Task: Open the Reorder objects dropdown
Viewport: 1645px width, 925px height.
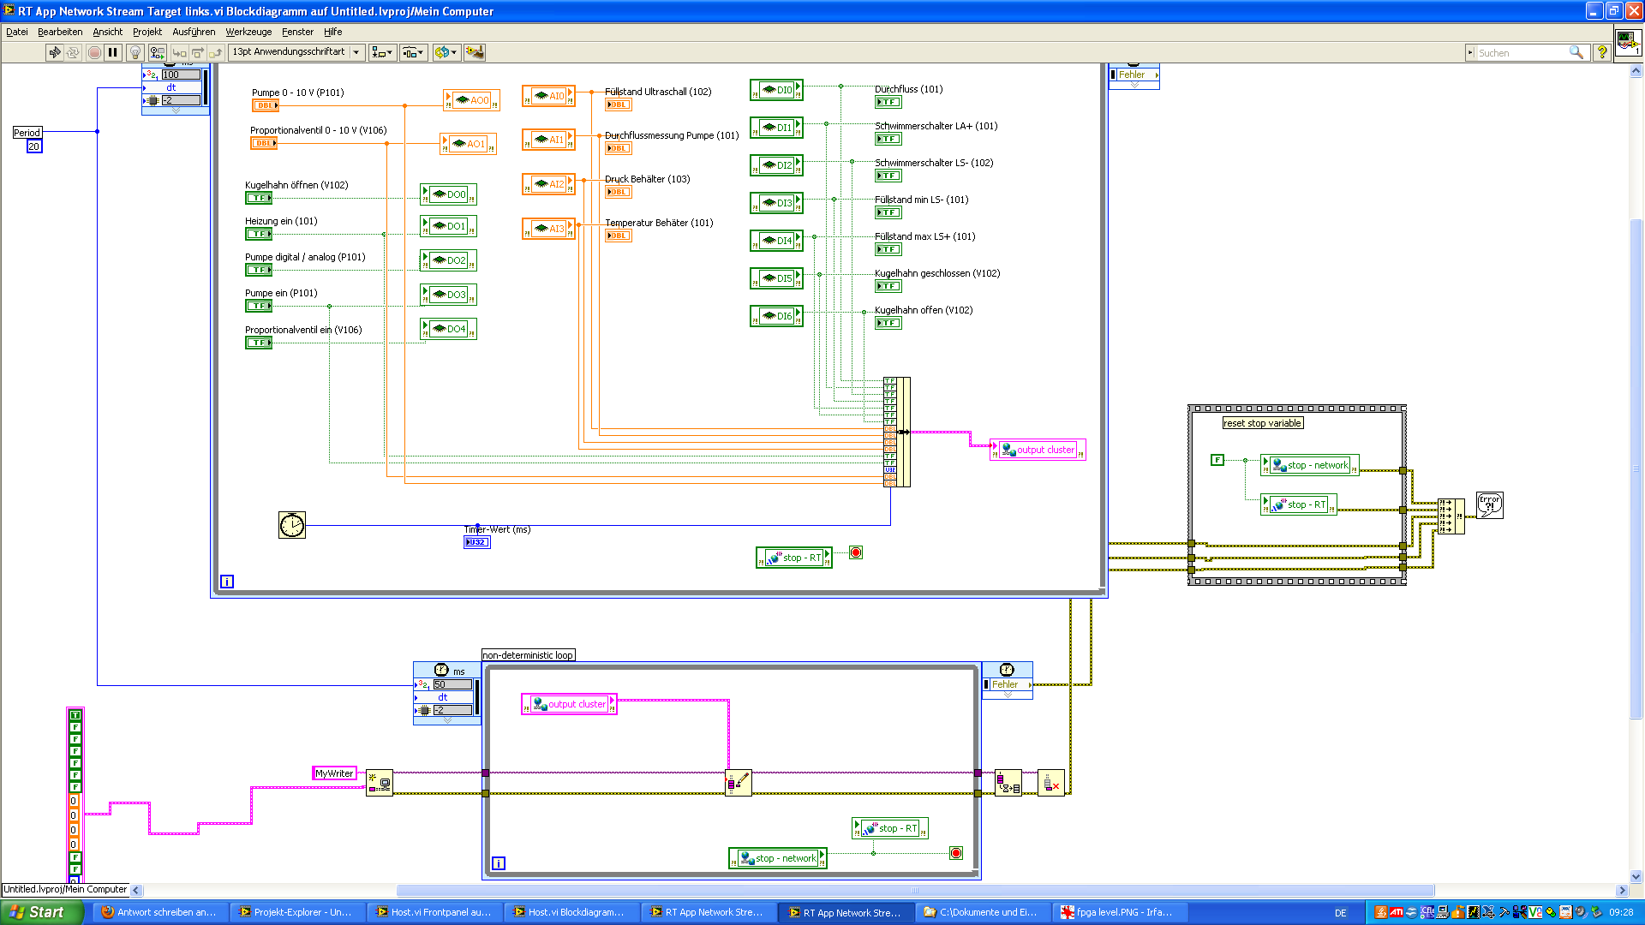Action: tap(446, 52)
